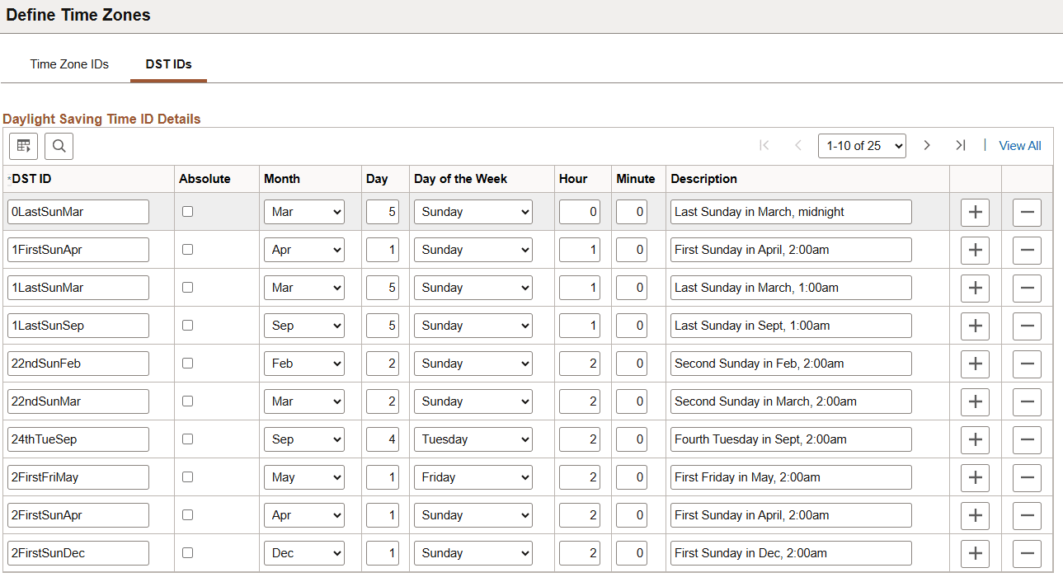Open the grid personalize icon

tap(23, 146)
